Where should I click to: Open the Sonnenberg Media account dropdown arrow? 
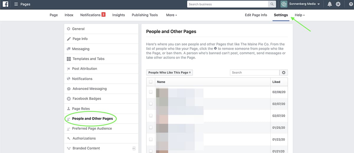[x=318, y=4]
